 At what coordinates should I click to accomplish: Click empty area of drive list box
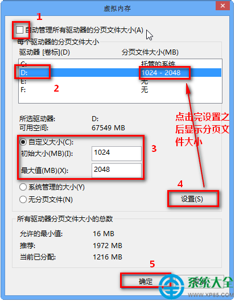pyautogui.click(x=120, y=98)
